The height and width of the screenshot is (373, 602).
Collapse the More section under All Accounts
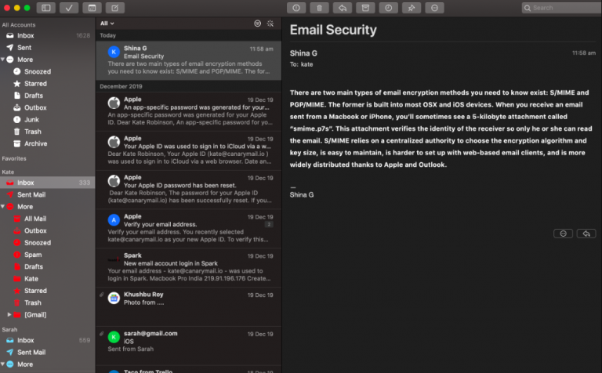tap(3, 59)
